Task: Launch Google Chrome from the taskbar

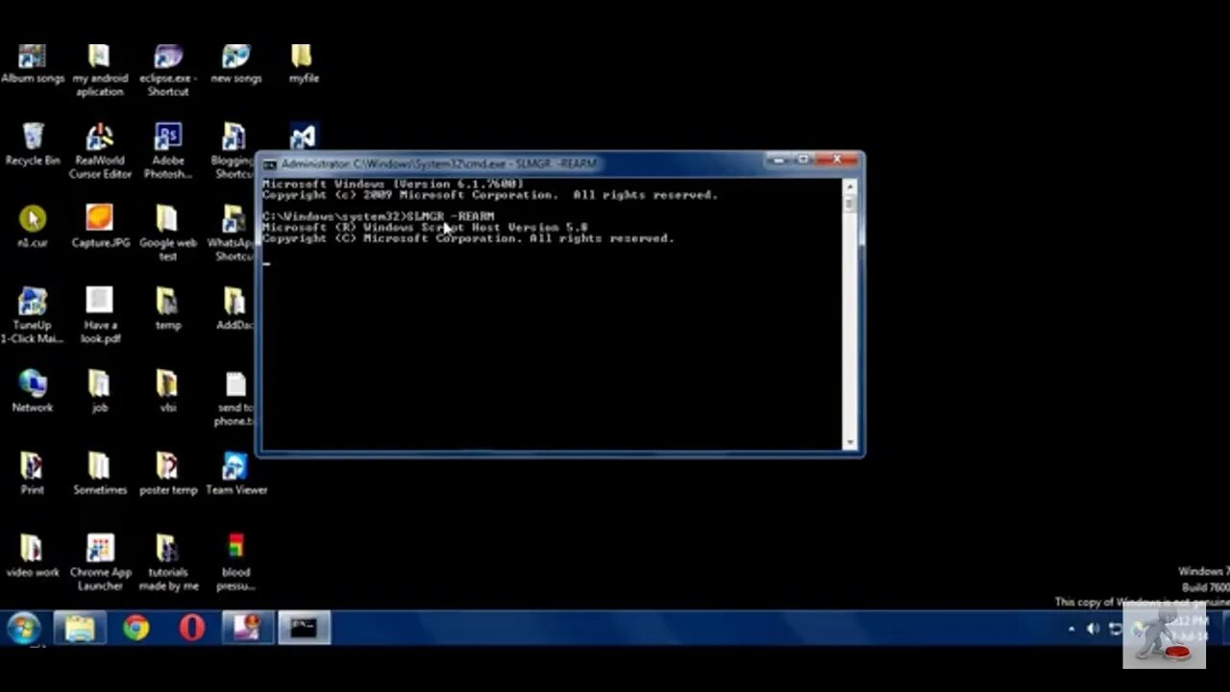Action: click(x=135, y=629)
